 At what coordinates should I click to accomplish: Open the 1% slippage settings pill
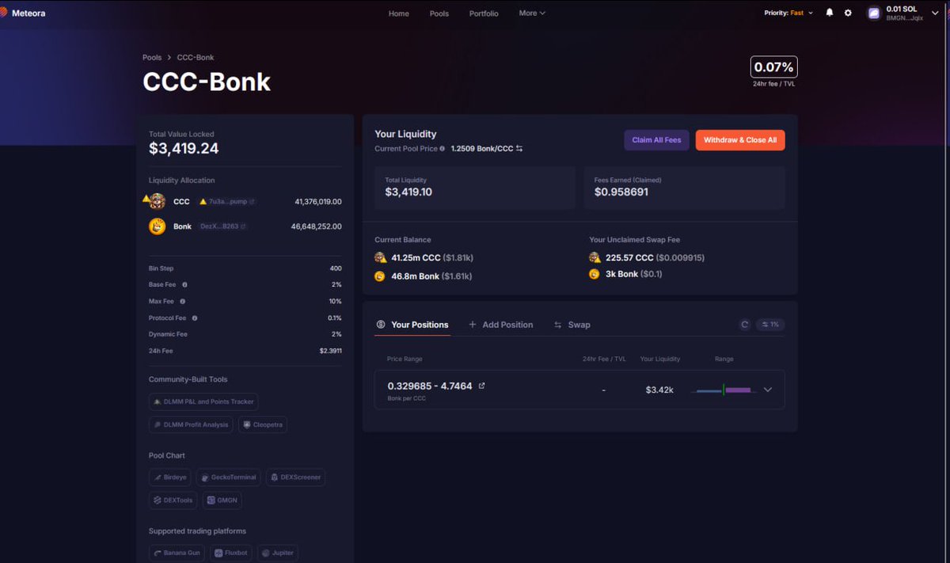tap(770, 325)
